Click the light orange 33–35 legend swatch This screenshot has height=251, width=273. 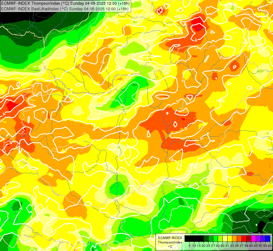[x=235, y=239]
